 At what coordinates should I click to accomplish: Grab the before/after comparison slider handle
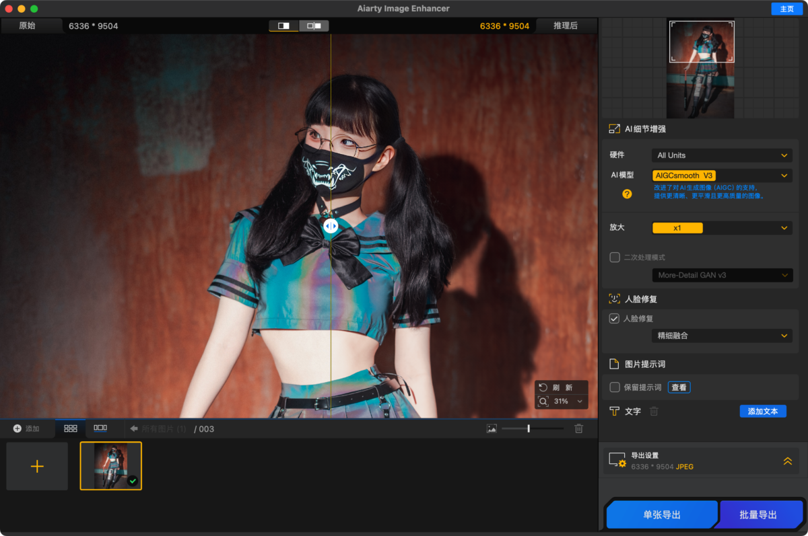[331, 227]
